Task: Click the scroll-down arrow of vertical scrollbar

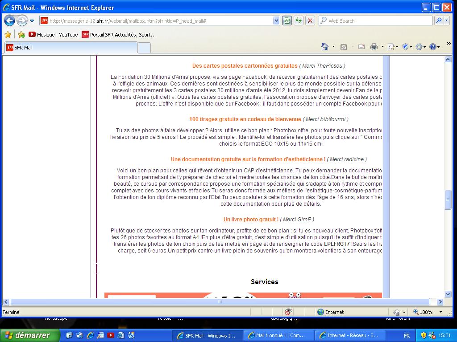Action: point(448,294)
